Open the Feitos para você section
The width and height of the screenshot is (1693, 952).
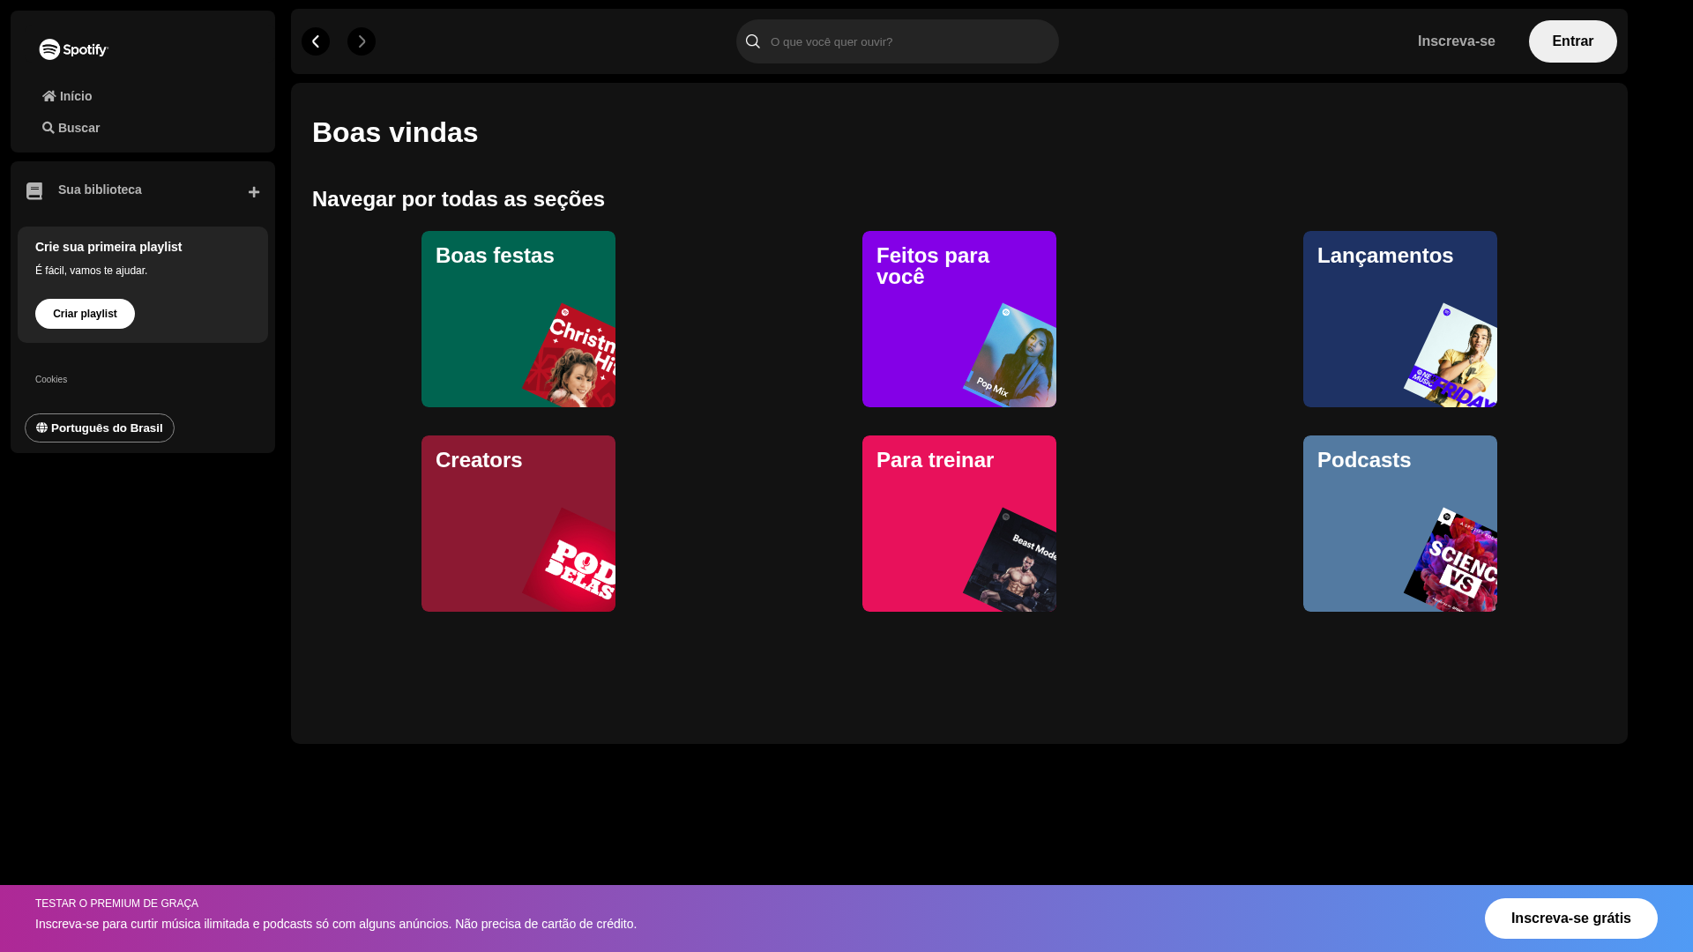[x=958, y=319]
